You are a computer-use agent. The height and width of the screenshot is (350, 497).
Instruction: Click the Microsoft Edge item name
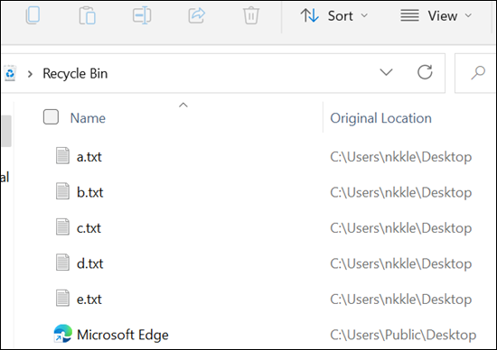click(123, 336)
